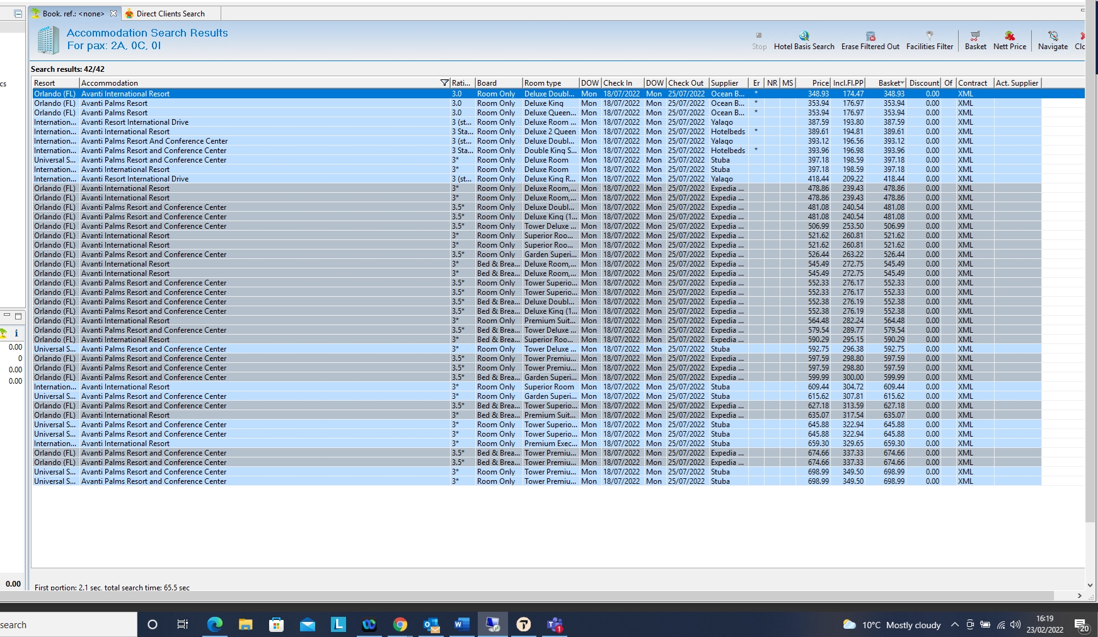The width and height of the screenshot is (1098, 637).
Task: Open Microsoft Word from the taskbar
Action: point(462,624)
